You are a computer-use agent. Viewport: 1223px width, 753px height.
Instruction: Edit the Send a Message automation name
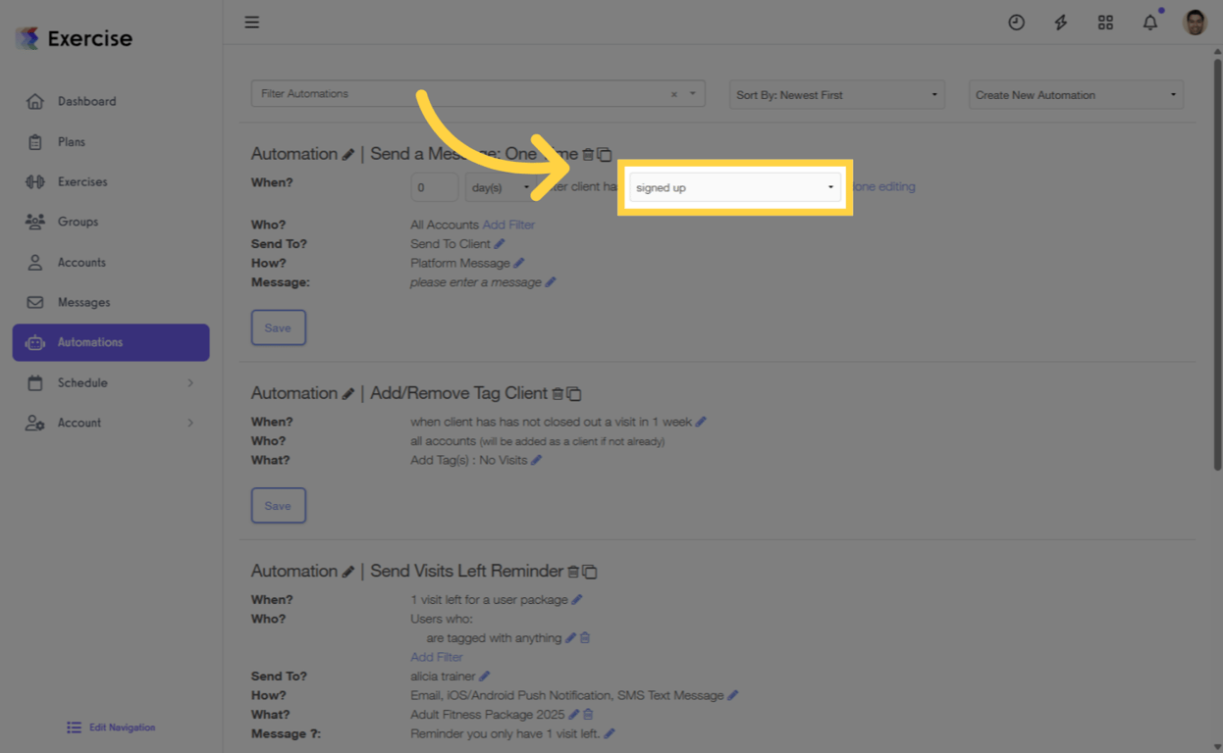(x=347, y=154)
